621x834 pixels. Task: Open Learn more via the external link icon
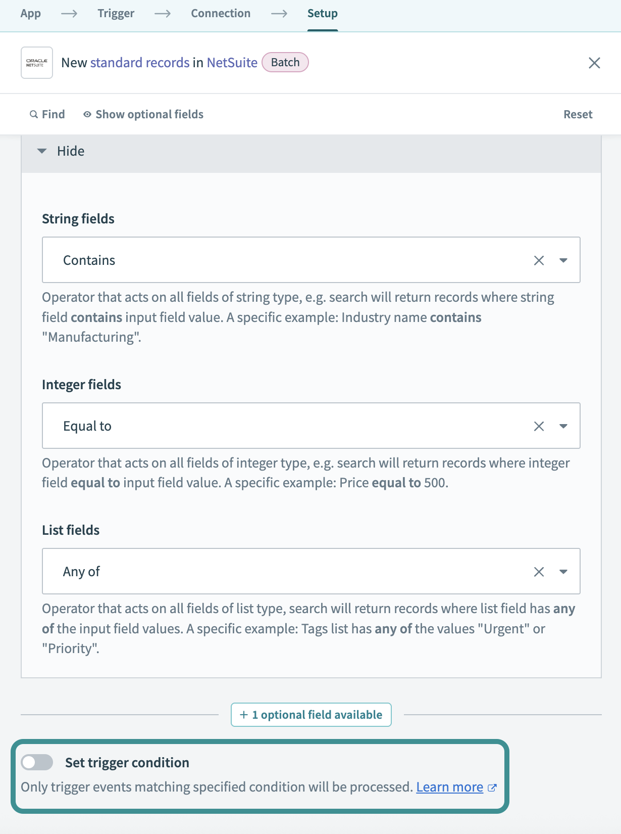click(x=492, y=787)
